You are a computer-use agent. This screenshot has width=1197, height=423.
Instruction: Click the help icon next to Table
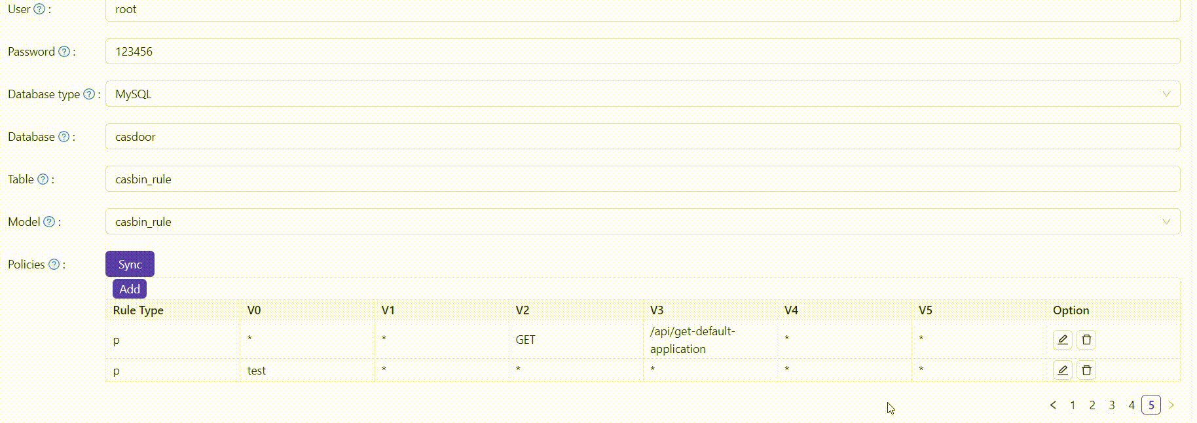[x=43, y=179]
